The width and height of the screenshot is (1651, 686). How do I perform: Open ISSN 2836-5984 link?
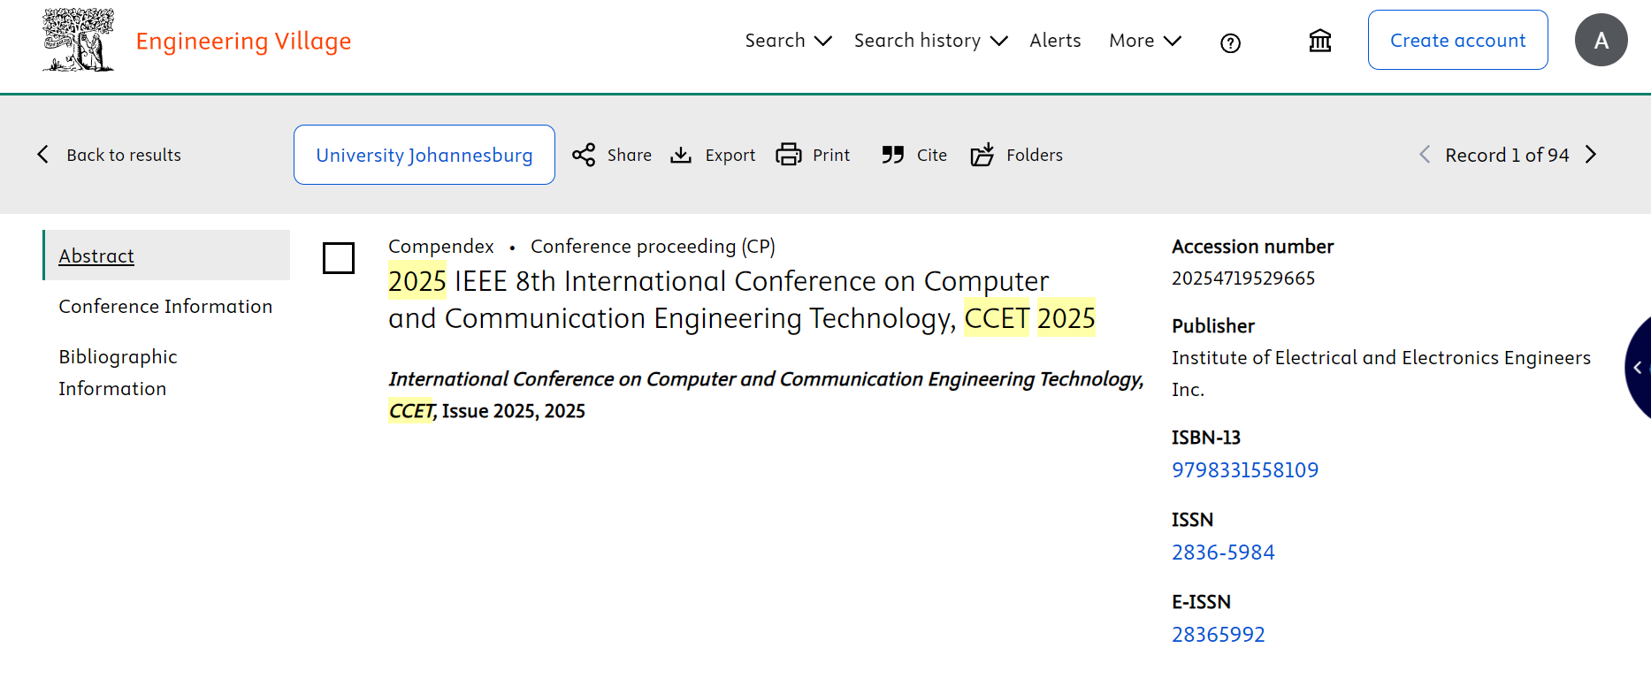click(1223, 553)
